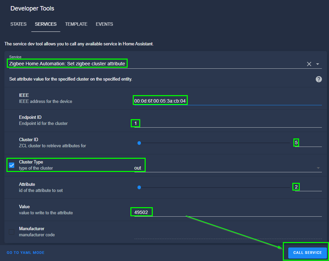
Task: Switch to YAML mode
Action: (x=25, y=253)
